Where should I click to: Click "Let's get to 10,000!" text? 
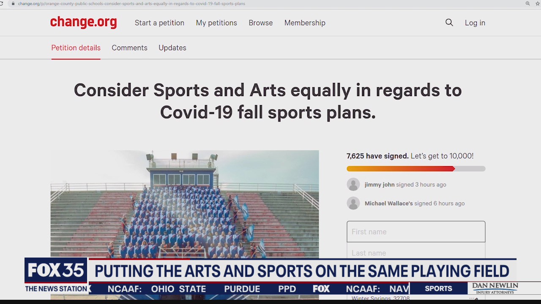442,156
